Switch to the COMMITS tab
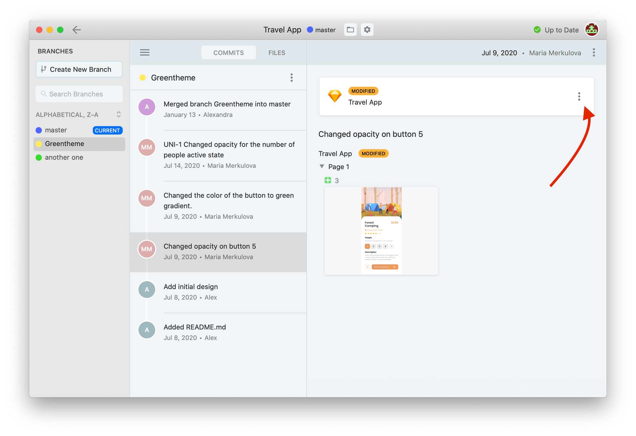The height and width of the screenshot is (436, 636). (228, 52)
